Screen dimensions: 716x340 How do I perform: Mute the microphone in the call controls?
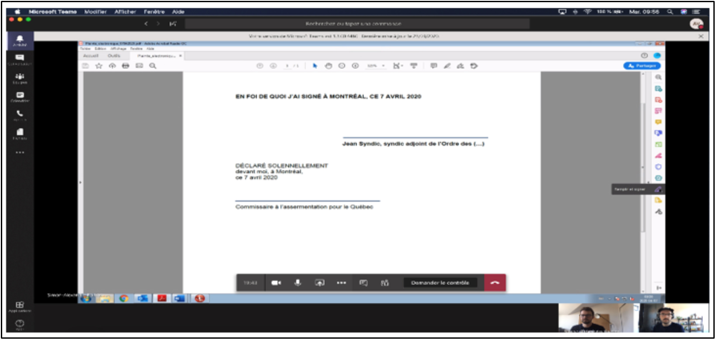[x=298, y=283]
